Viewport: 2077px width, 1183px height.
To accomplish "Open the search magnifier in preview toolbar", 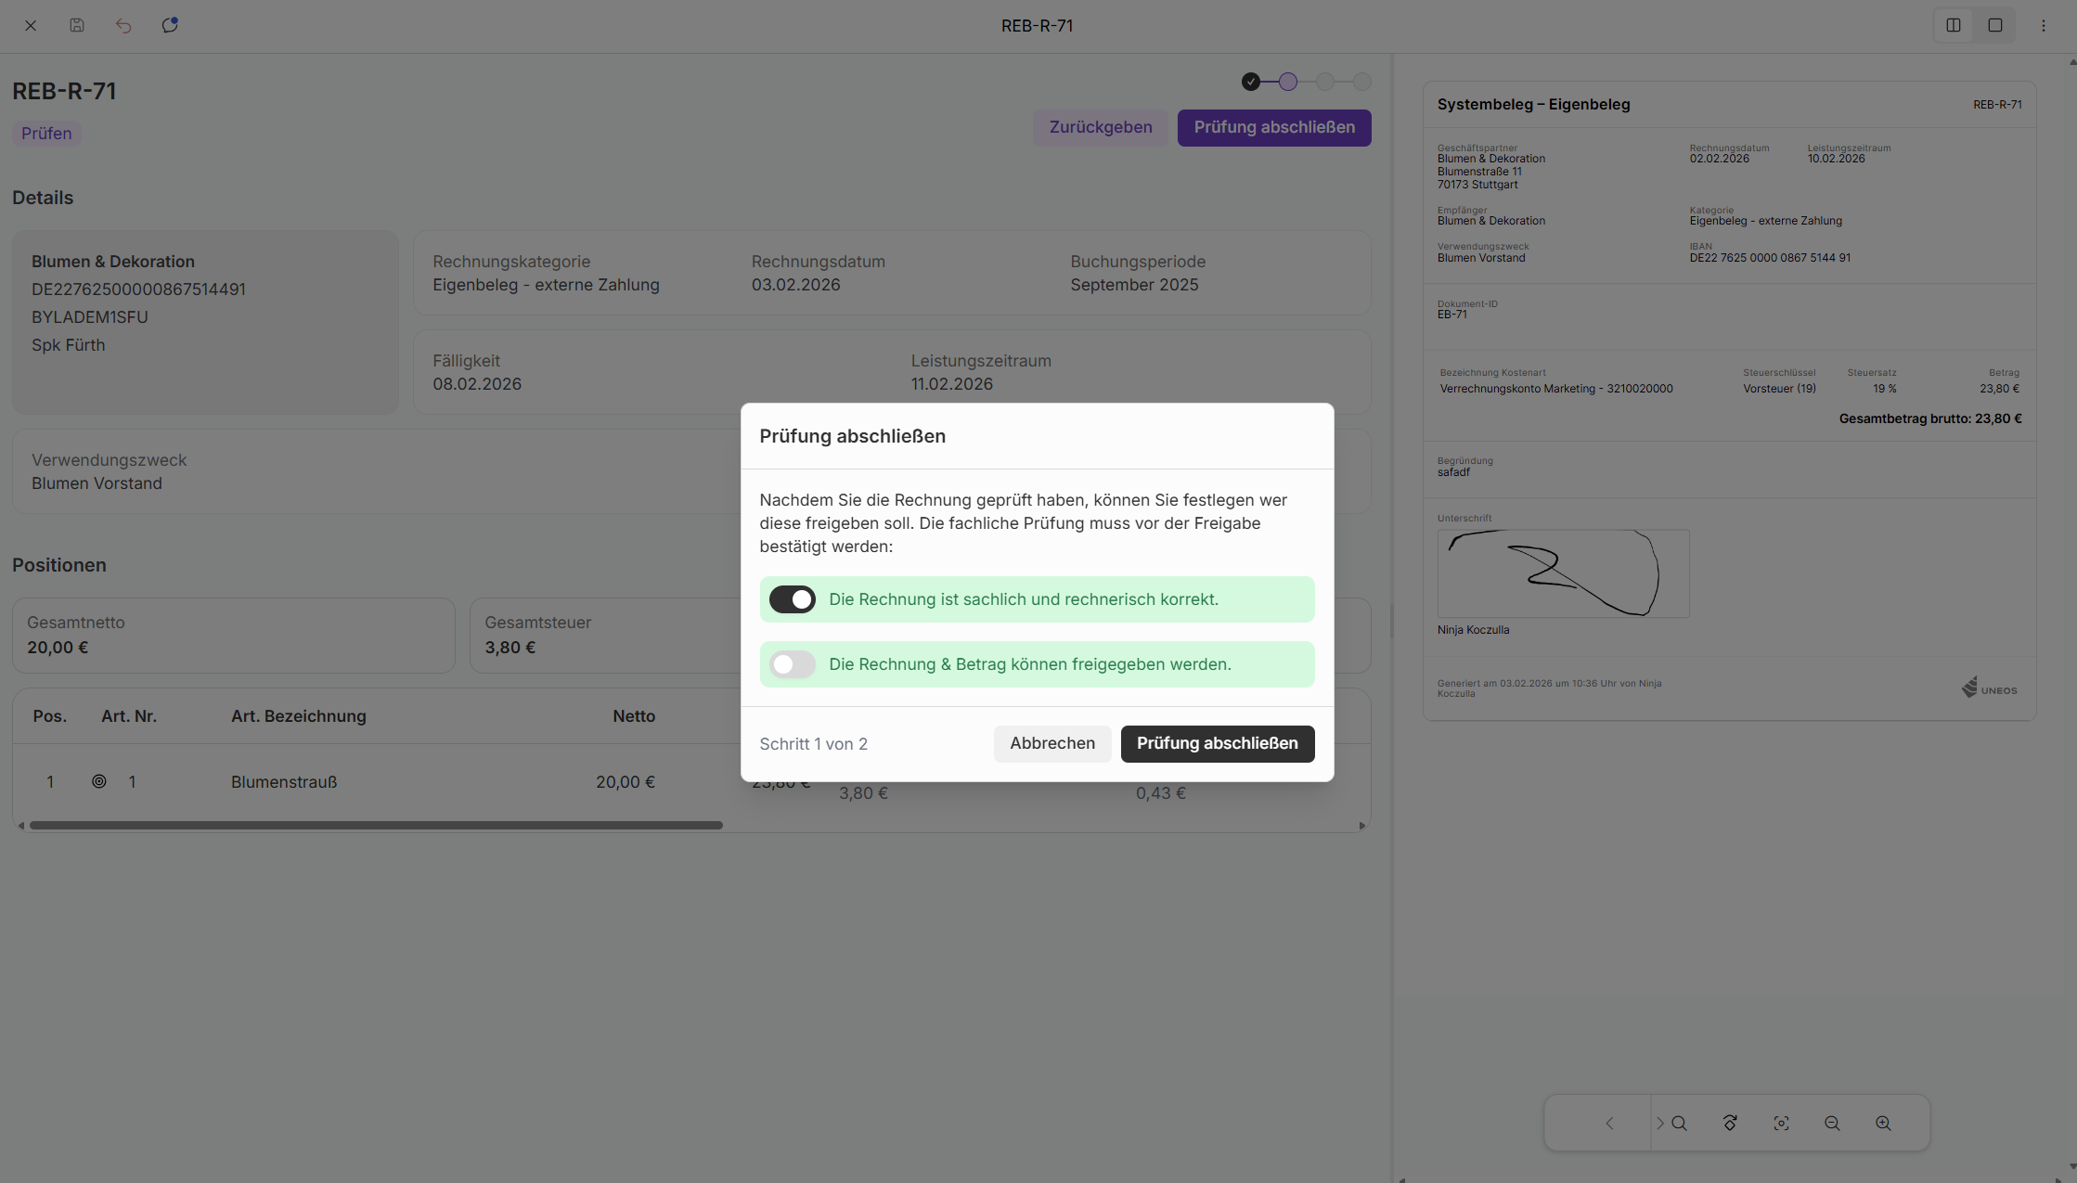I will (1680, 1124).
